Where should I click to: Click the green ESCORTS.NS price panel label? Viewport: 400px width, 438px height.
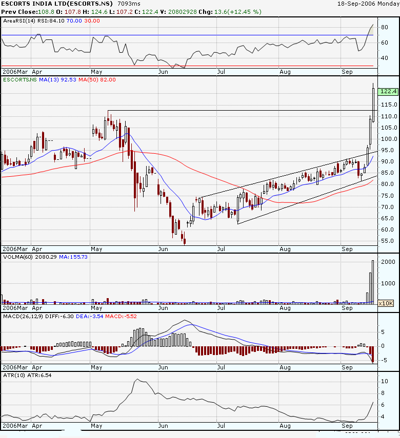coord(20,79)
